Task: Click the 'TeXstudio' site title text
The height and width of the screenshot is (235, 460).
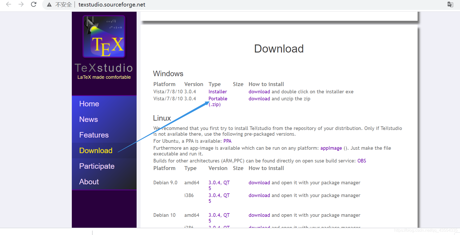Action: (x=104, y=68)
